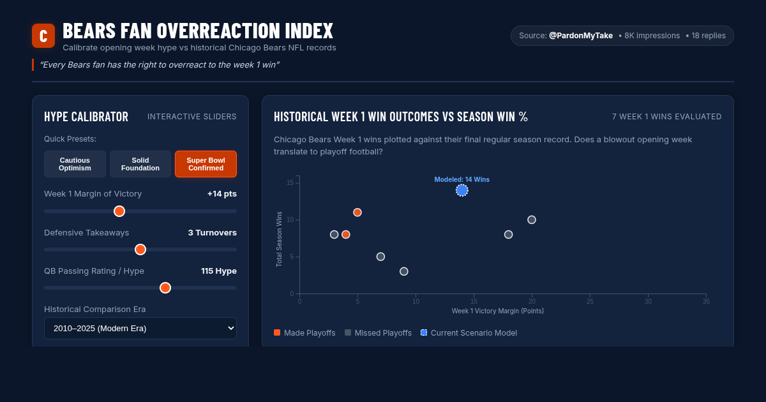Open the Historical Comparison Era dropdown
766x402 pixels.
pyautogui.click(x=140, y=329)
